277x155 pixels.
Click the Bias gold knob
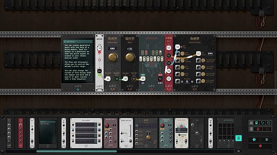coord(130,57)
